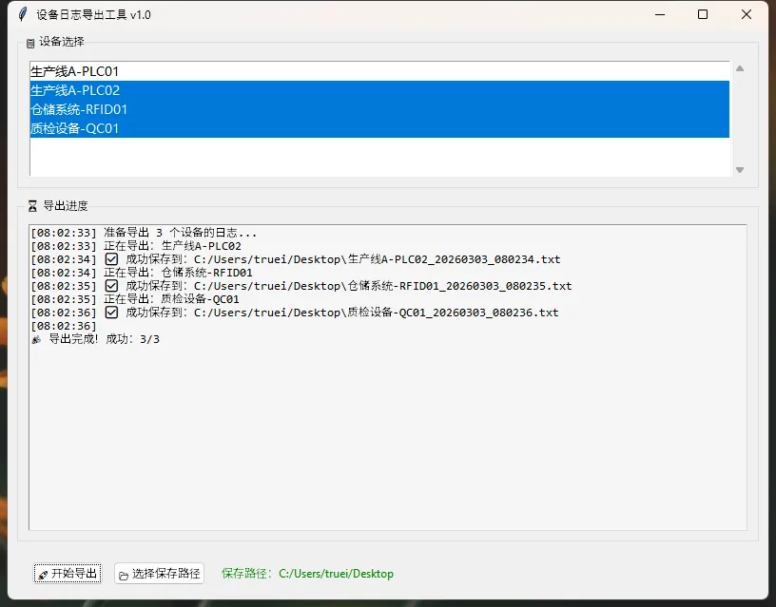Minimize the export tool window
The height and width of the screenshot is (607, 776).
click(x=660, y=14)
